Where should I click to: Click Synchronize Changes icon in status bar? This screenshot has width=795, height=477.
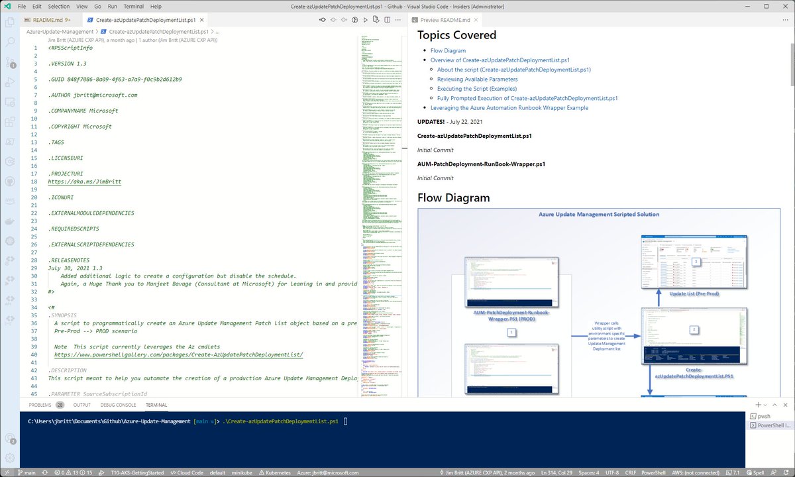click(x=44, y=472)
